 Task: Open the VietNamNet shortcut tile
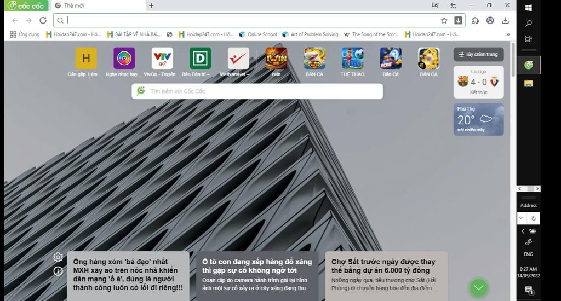pyautogui.click(x=238, y=62)
